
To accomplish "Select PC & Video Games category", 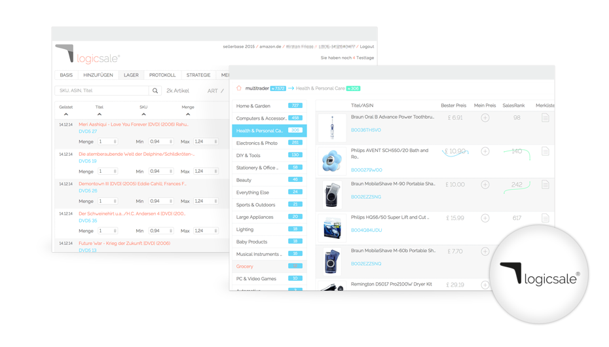I will (x=269, y=279).
